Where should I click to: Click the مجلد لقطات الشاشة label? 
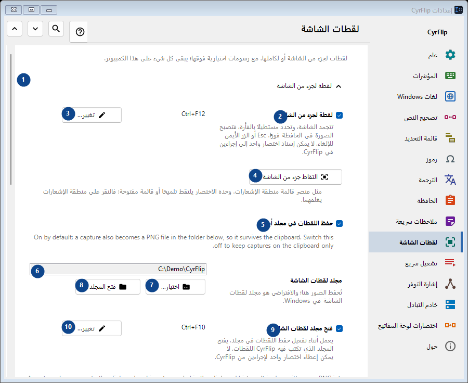point(316,280)
